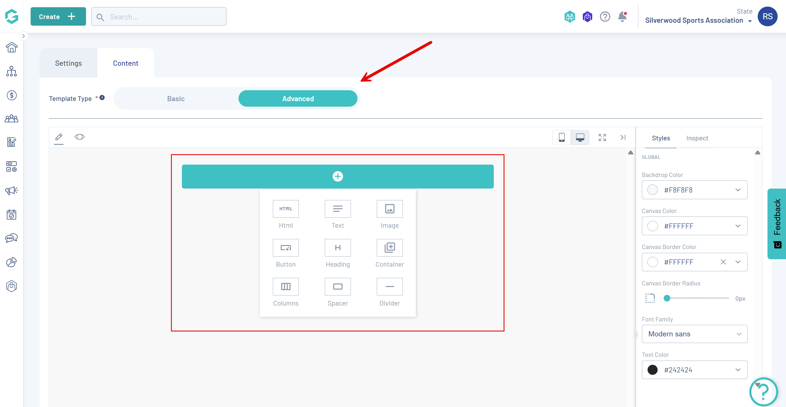Insert a Divider block
The image size is (786, 407).
click(x=389, y=287)
